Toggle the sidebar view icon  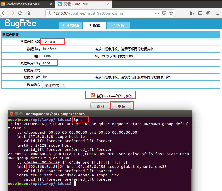pyautogui.click(x=200, y=13)
